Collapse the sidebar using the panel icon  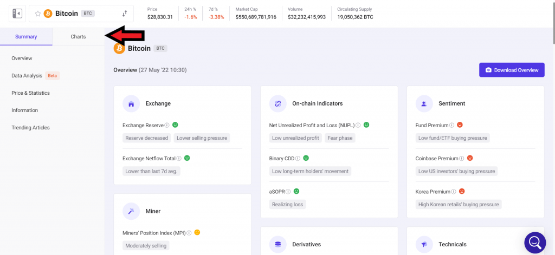[x=17, y=14]
